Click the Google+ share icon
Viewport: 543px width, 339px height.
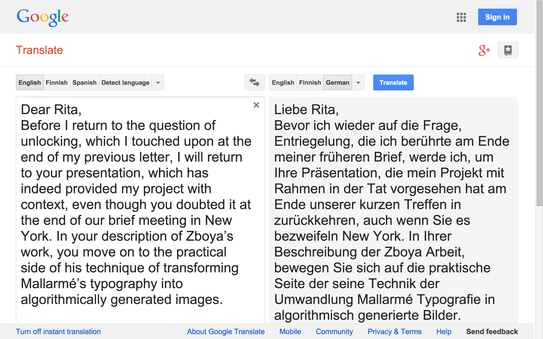click(x=484, y=50)
